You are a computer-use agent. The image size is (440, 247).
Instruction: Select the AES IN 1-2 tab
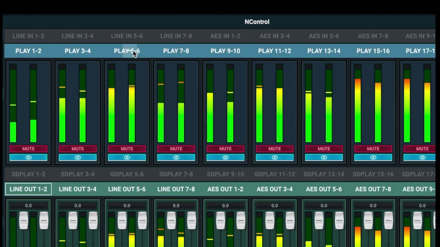pos(225,36)
